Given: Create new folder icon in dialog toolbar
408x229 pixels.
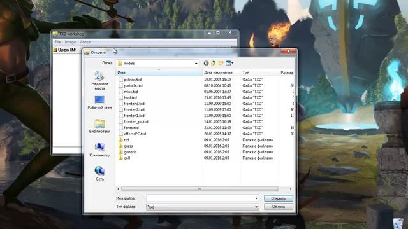Looking at the screenshot, I should coord(221,63).
